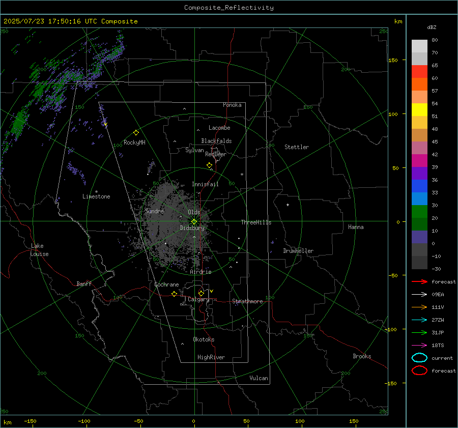This screenshot has width=458, height=428.
Task: Click the Calgary city label
Action: [198, 299]
